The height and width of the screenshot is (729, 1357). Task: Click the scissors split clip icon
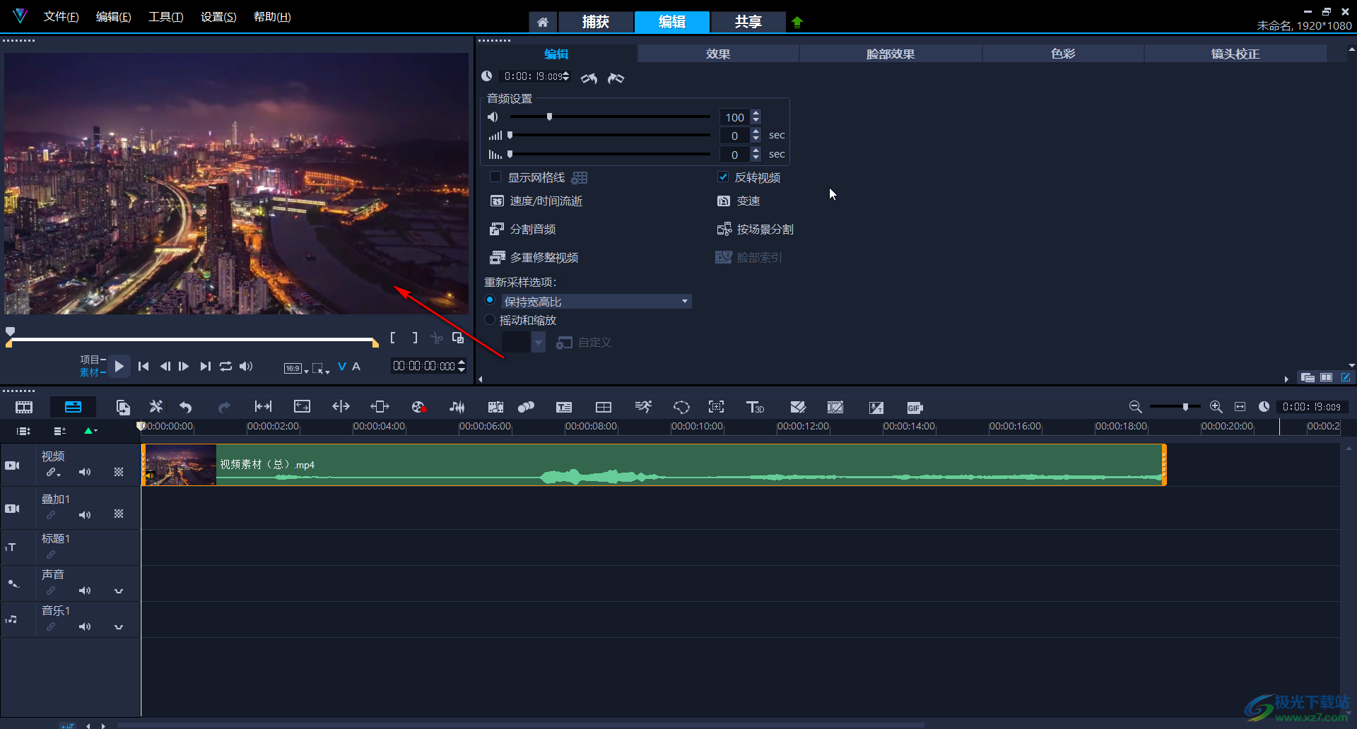point(437,338)
